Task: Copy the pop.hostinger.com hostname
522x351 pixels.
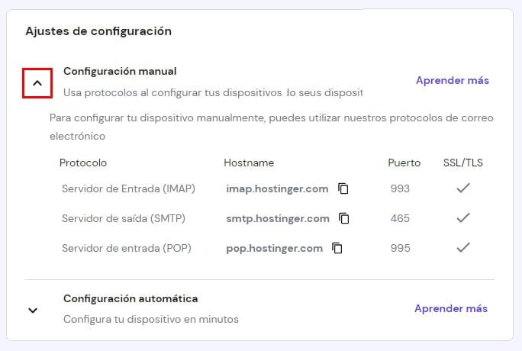Action: [337, 248]
